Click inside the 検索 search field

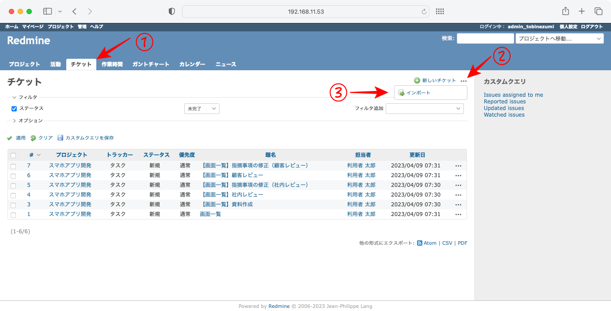485,38
